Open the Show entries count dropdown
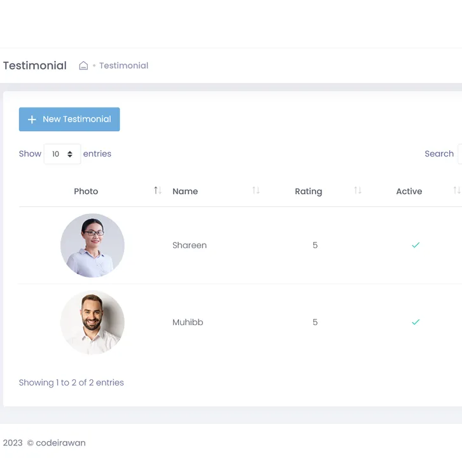Viewport: 462px width, 462px height. coord(62,154)
